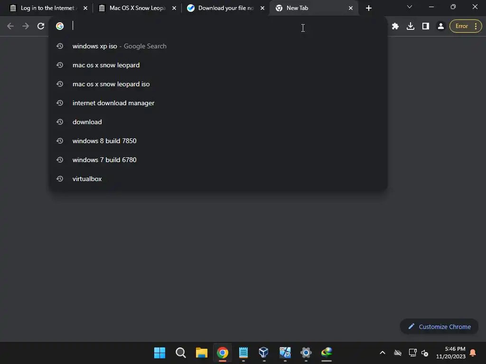Viewport: 486px width, 364px height.
Task: Open the Settings gear taskbar icon
Action: (x=306, y=353)
